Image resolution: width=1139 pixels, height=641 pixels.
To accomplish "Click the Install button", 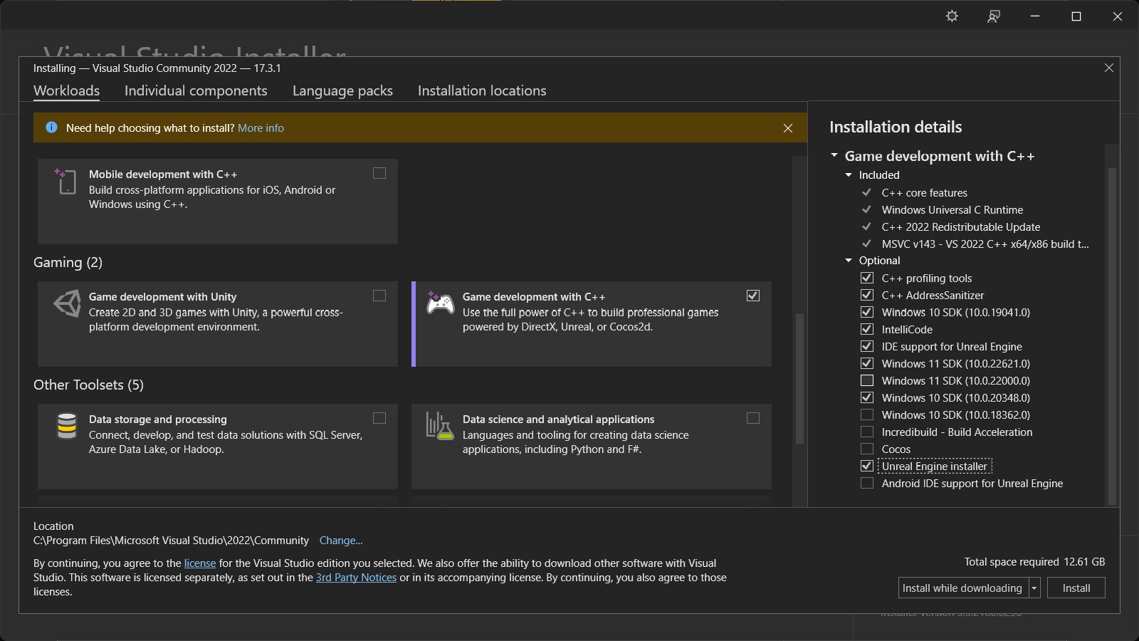I will click(1076, 588).
